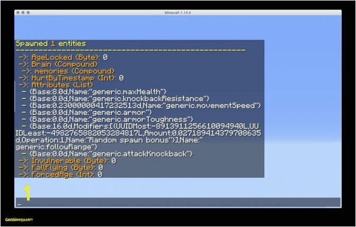Screen dimensions: 356x227
Task: Click the 'Random spawn bonus' text line
Action: pyautogui.click(x=109, y=140)
